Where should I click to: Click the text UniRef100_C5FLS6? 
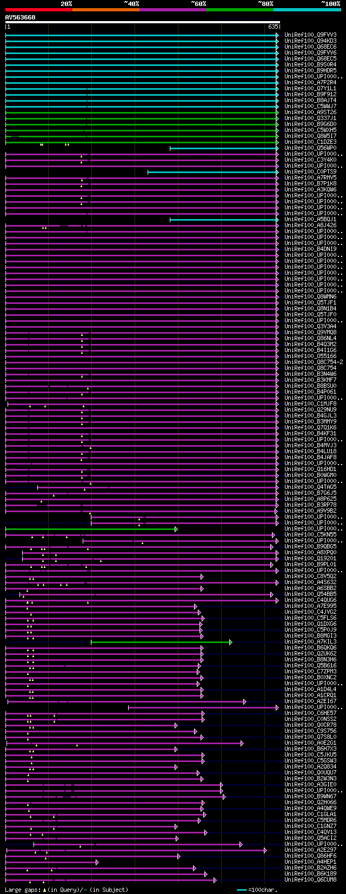(310, 618)
